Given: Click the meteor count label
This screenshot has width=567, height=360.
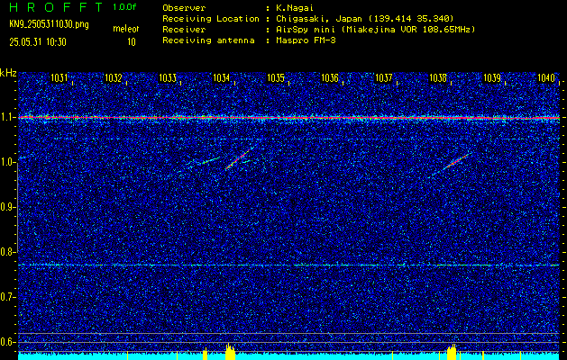Looking at the screenshot, I should click(x=126, y=29).
